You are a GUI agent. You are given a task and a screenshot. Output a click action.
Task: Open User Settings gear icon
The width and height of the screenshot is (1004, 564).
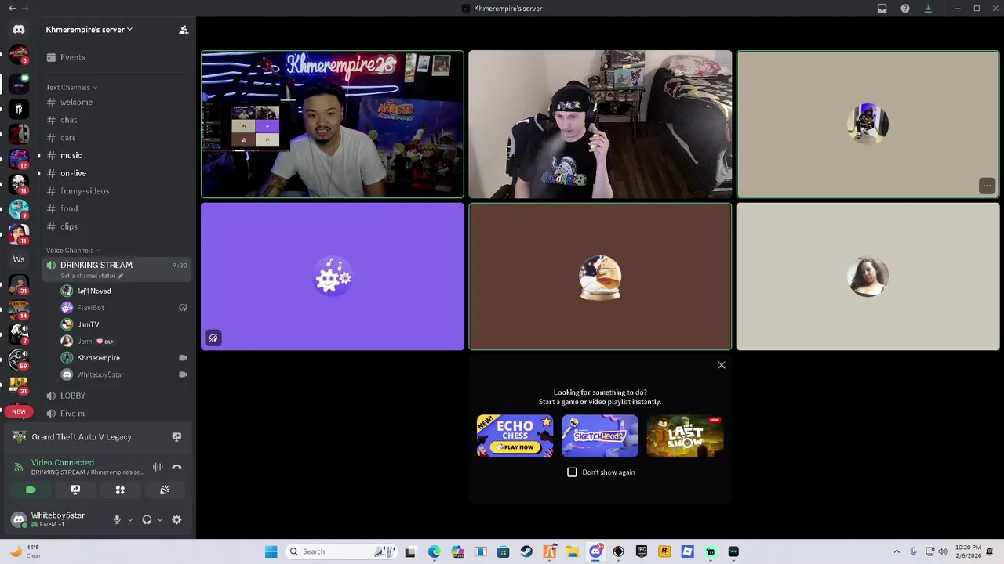tap(176, 519)
